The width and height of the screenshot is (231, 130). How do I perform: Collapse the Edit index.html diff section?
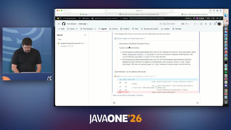(154, 76)
